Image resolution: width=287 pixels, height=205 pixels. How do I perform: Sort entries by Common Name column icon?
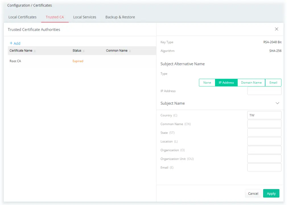pyautogui.click(x=130, y=50)
